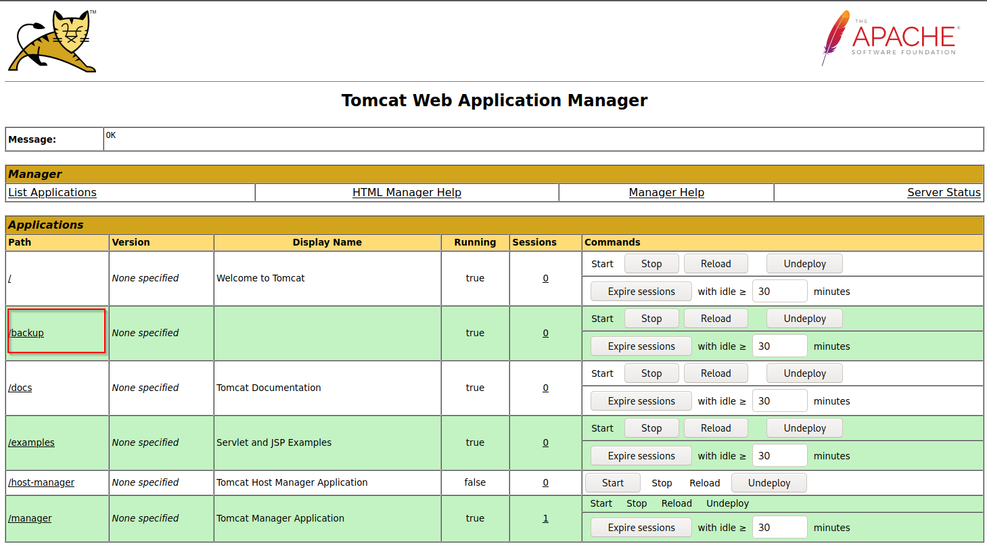Start the /host-manager application

612,483
